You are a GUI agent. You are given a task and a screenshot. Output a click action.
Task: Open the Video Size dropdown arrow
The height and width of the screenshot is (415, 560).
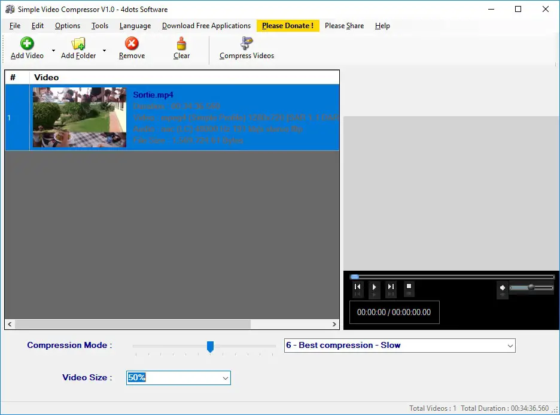pos(226,378)
